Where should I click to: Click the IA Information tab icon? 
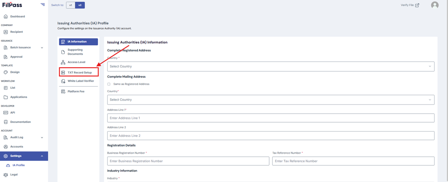coord(63,42)
